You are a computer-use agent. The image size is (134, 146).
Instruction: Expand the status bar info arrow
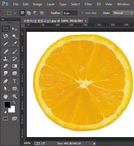94,144
